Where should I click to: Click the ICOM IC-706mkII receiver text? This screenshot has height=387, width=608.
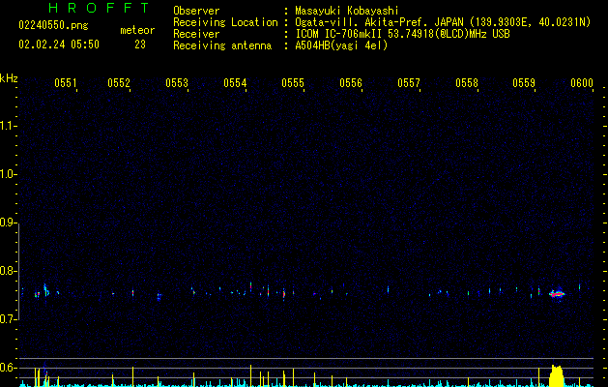click(x=402, y=34)
